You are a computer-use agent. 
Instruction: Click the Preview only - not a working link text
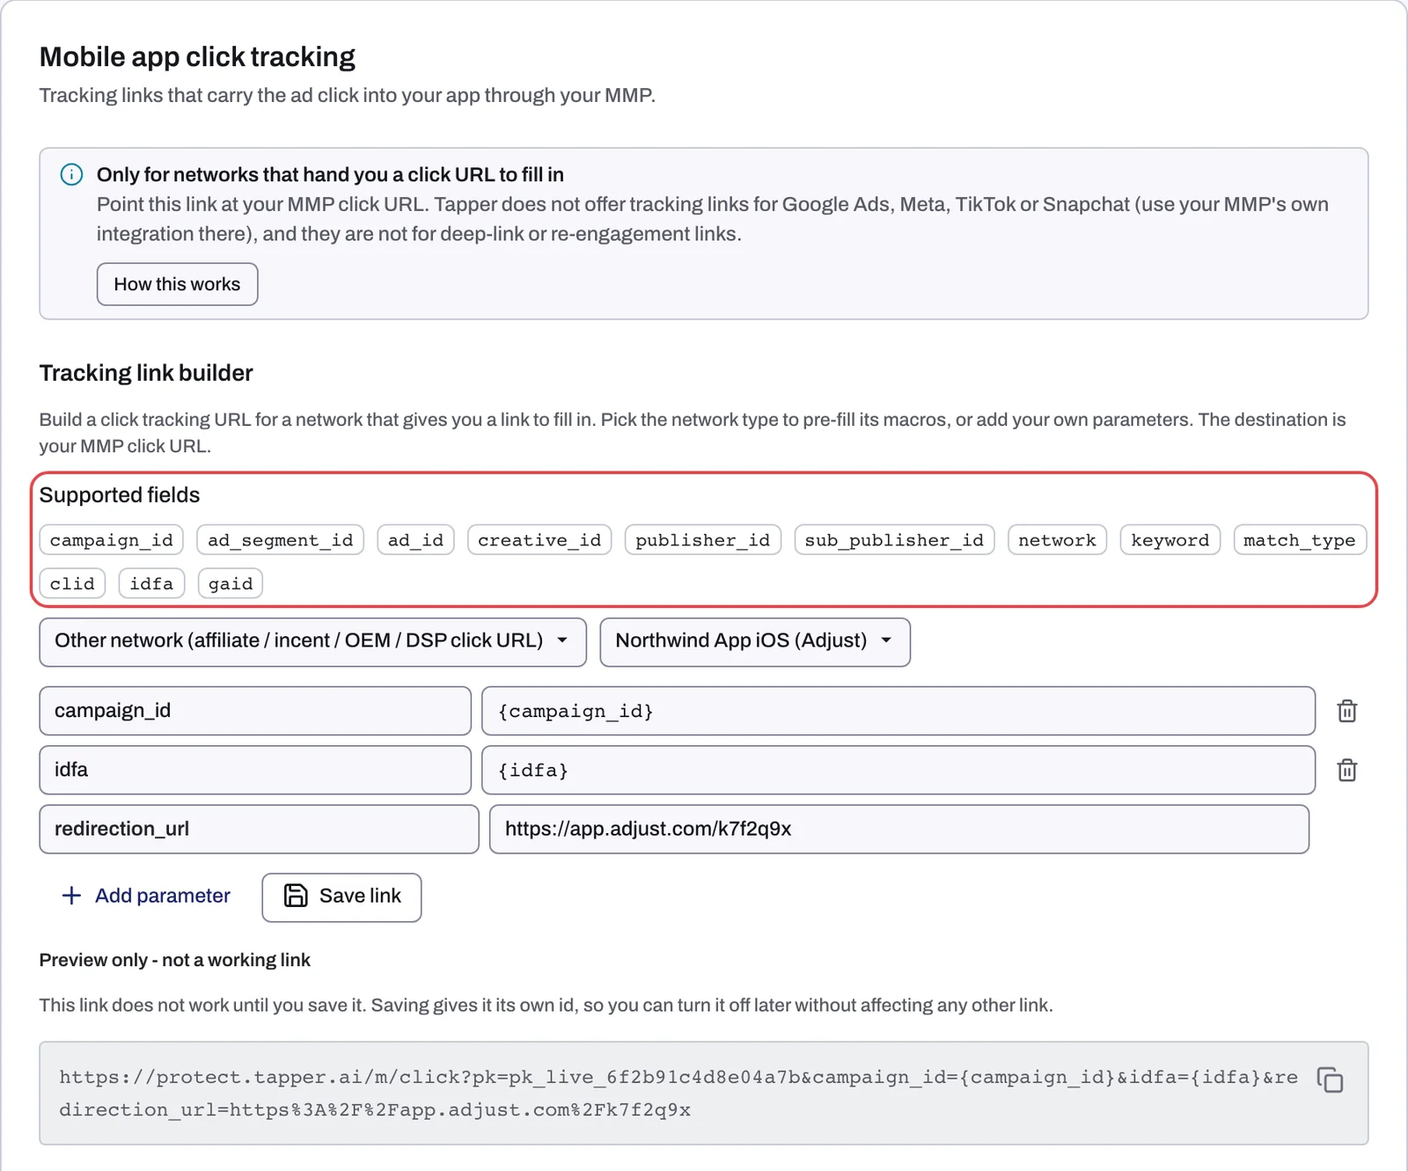click(x=175, y=960)
